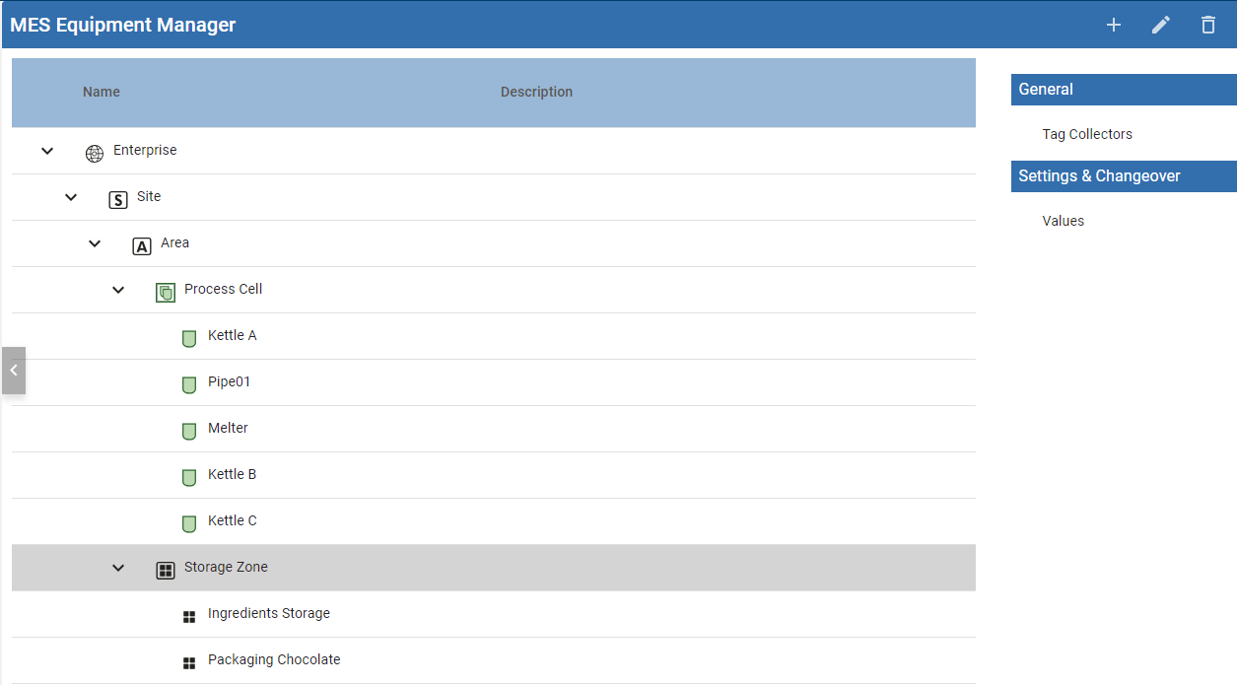The height and width of the screenshot is (685, 1237).
Task: Open Values under Settings & Changeover
Action: pos(1063,221)
